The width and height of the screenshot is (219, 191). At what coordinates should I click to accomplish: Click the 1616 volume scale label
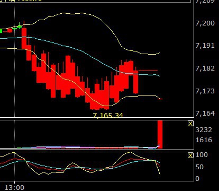coord(204,140)
